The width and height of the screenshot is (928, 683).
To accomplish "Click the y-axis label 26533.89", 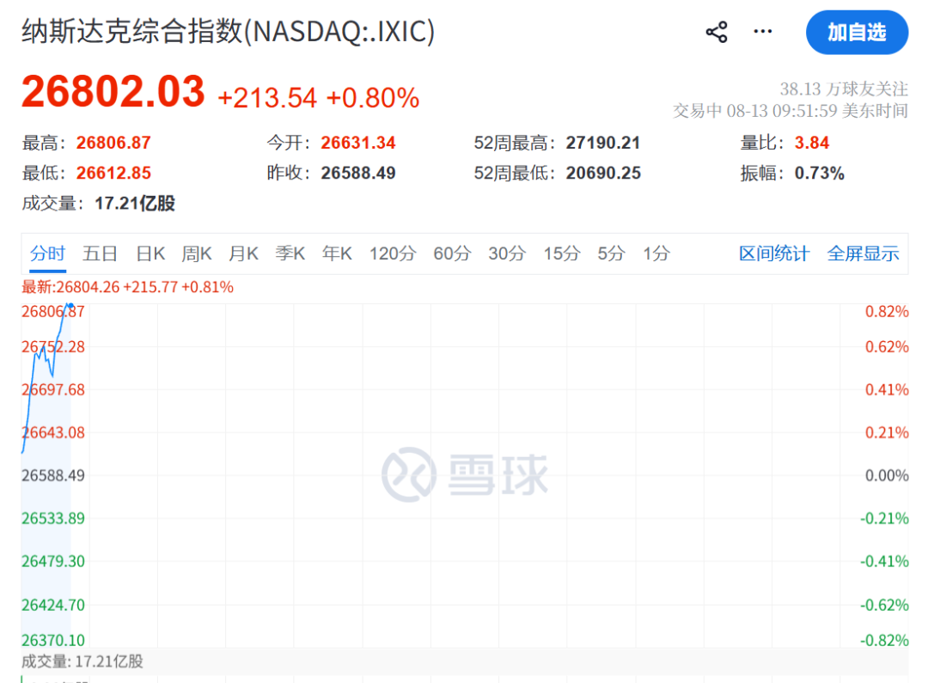I will [x=53, y=518].
